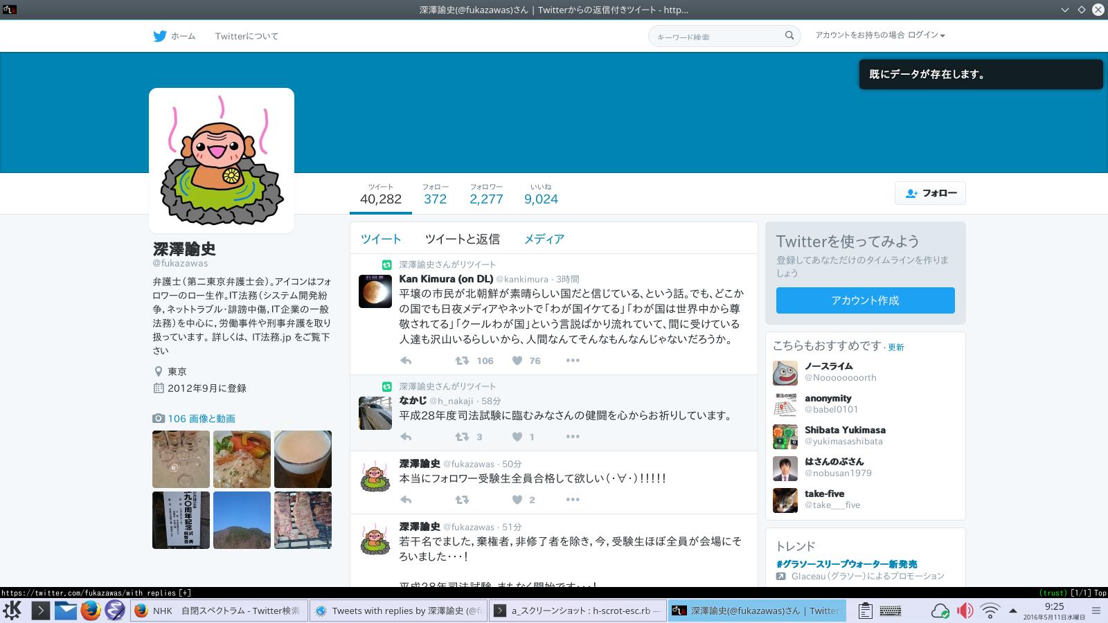This screenshot has height=623, width=1108.
Task: Click the 106 画像と動画 link
Action: 201,419
